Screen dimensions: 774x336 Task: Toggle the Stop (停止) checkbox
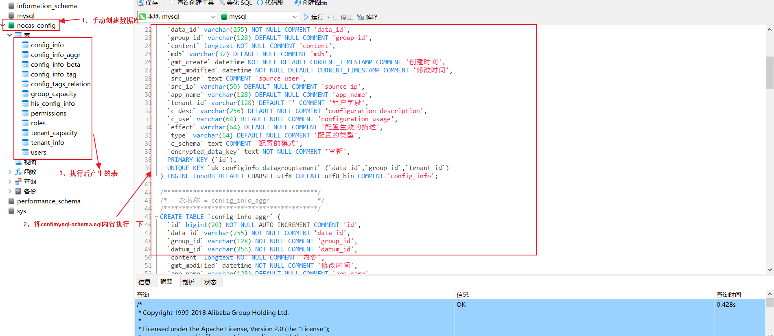(x=336, y=17)
